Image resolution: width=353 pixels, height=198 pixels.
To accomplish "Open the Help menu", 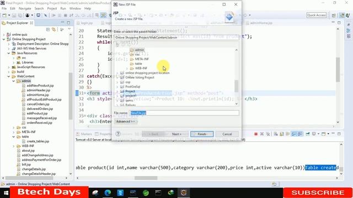I will click(x=88, y=8).
